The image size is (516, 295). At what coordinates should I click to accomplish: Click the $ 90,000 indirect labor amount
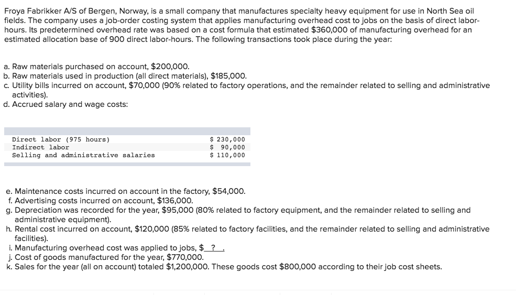coord(227,147)
